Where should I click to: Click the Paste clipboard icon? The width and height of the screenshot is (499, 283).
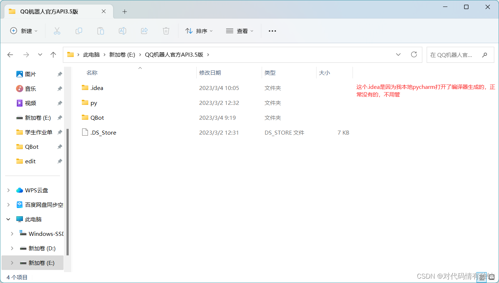coord(101,31)
